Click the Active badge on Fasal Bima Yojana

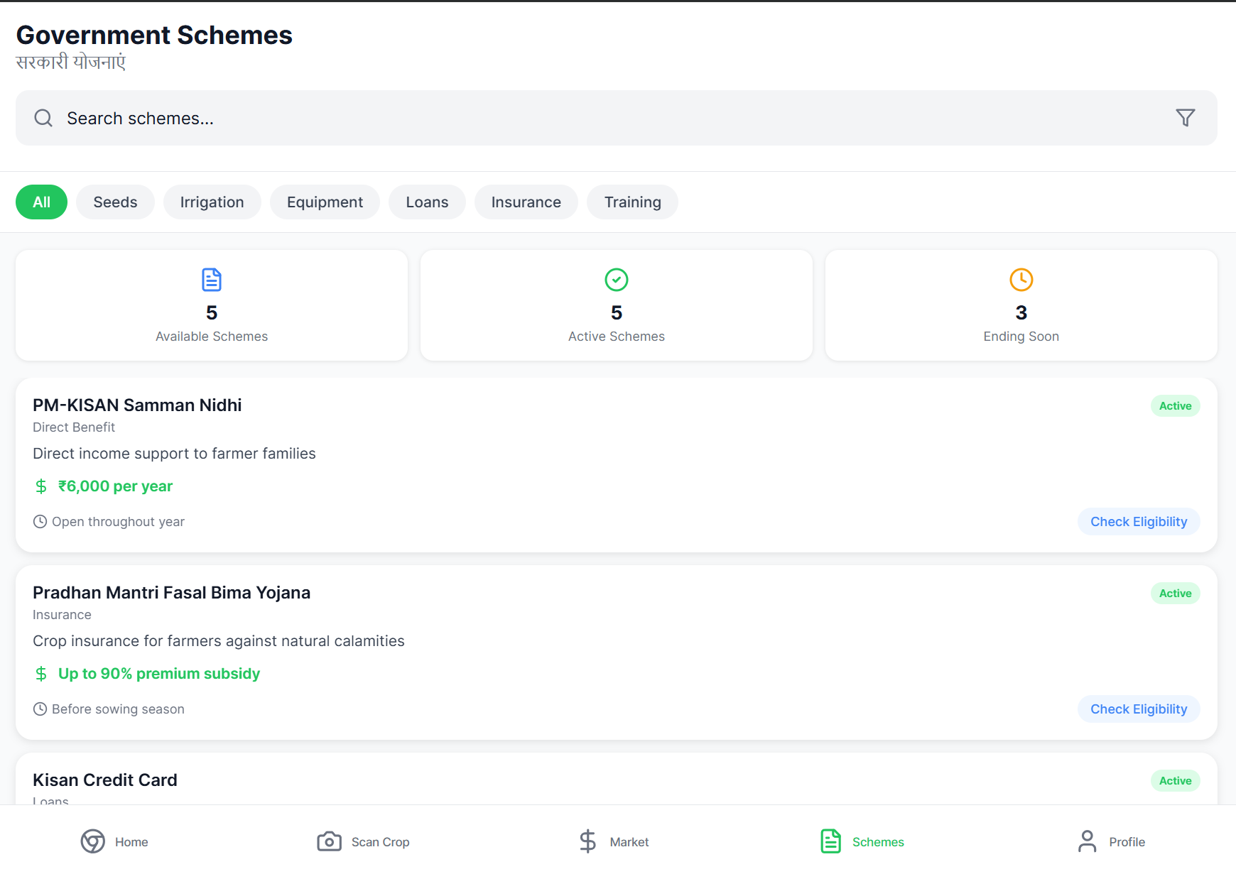point(1176,594)
